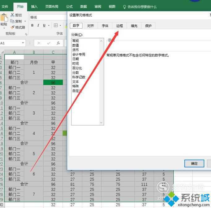211x208 pixels.
Task: Switch to the 页面布局 ribbon tab
Action: point(52,6)
